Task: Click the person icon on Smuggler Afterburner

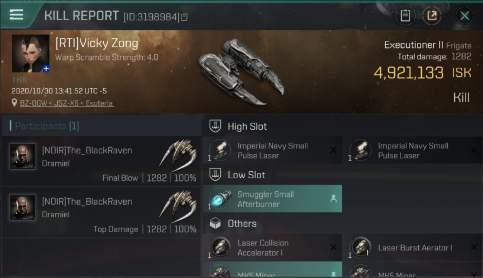Action: 333,199
